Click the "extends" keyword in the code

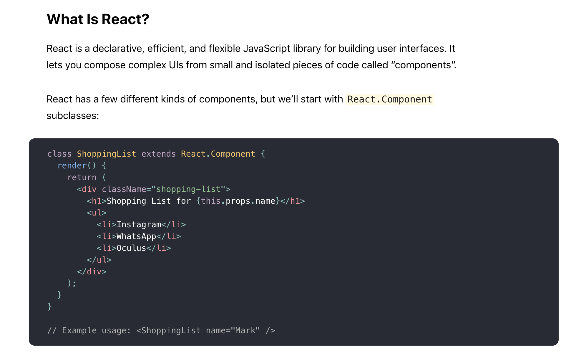coord(158,154)
